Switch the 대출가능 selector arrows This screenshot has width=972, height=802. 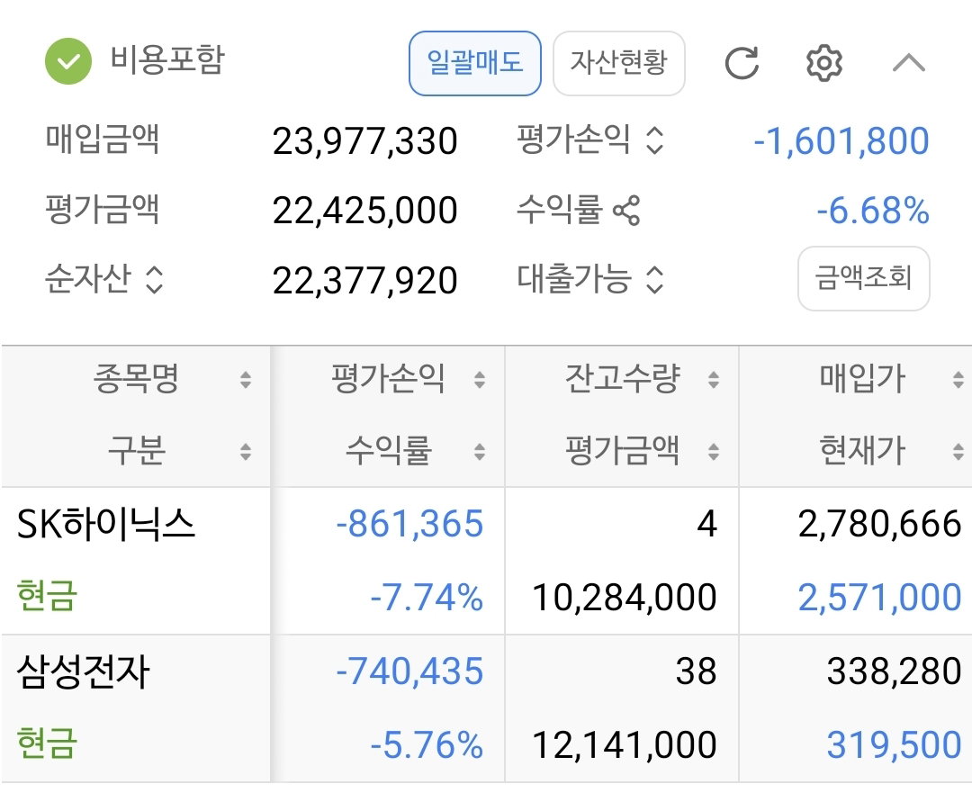click(654, 280)
